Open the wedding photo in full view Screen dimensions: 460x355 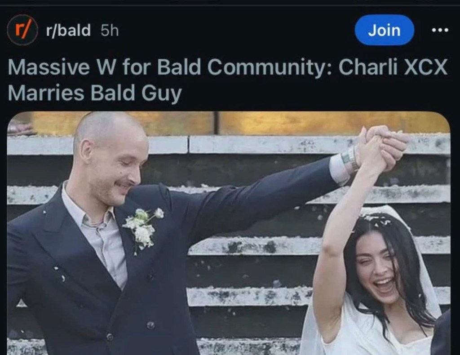[229, 233]
